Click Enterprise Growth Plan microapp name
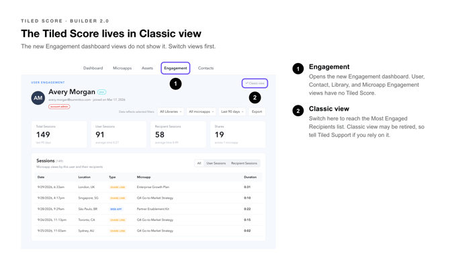 click(153, 187)
